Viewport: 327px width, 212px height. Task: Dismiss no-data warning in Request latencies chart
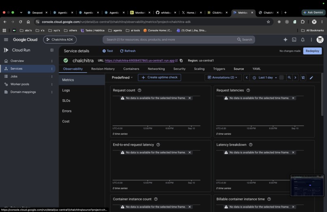(x=293, y=98)
